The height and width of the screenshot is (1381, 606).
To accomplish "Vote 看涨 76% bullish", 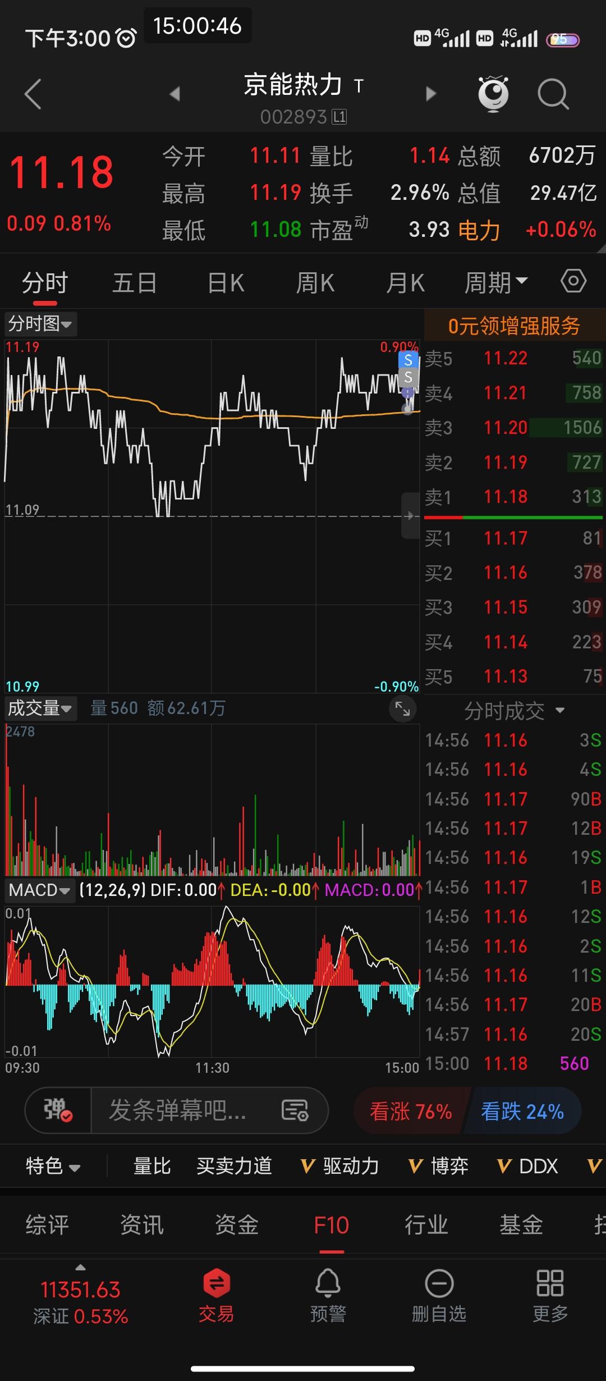I will point(411,1111).
